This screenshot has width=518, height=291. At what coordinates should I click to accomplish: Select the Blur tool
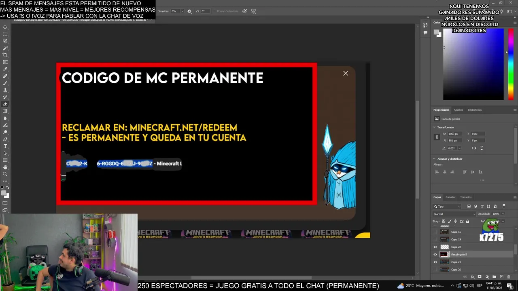5,118
